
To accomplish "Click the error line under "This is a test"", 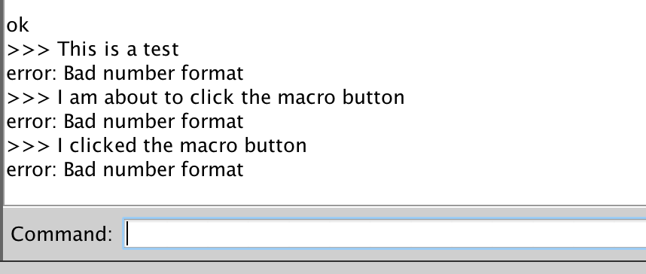I will (x=125, y=73).
